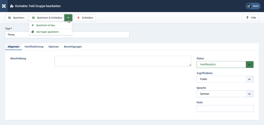The height and width of the screenshot is (125, 264).
Task: Click inside the Beschreibung text area
Action: [x=123, y=61]
